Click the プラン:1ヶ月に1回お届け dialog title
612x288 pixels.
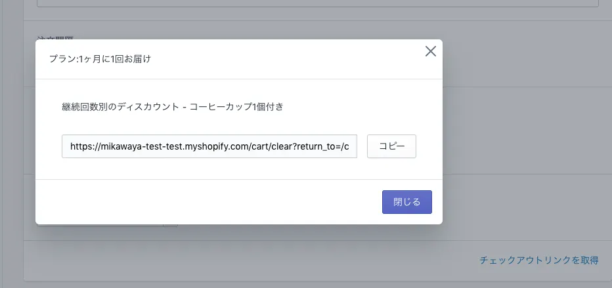point(100,59)
